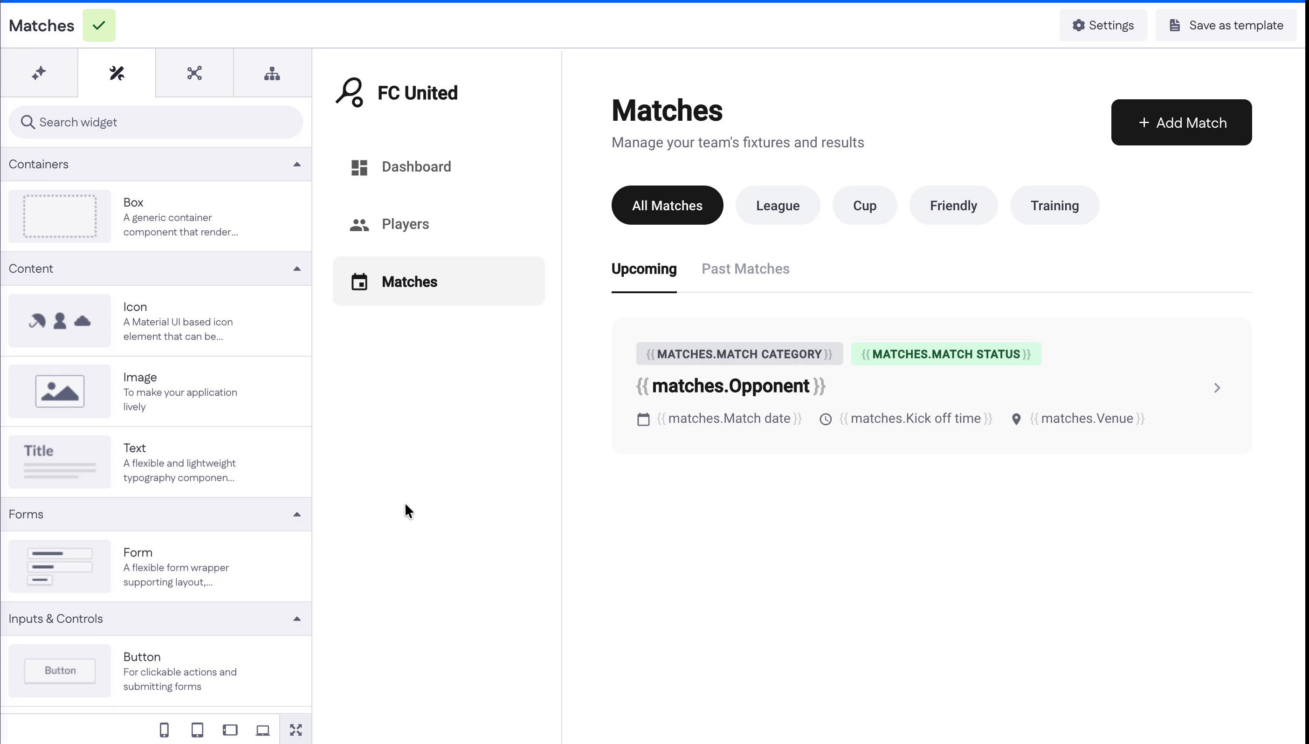Switch to Past Matches tab
The height and width of the screenshot is (744, 1309).
pos(745,269)
